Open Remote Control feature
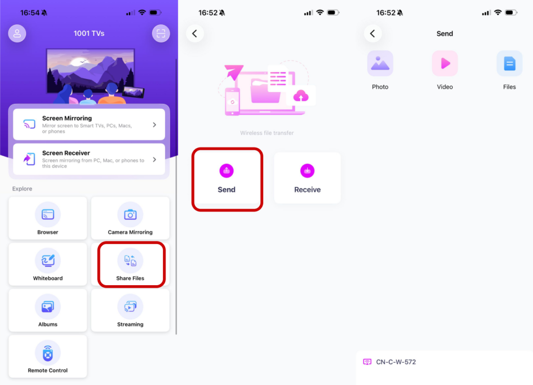 [47, 356]
